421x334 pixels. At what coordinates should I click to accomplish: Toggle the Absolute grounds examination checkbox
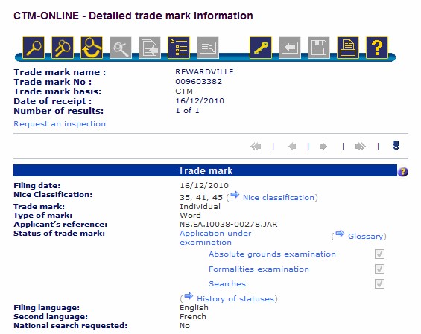[379, 254]
